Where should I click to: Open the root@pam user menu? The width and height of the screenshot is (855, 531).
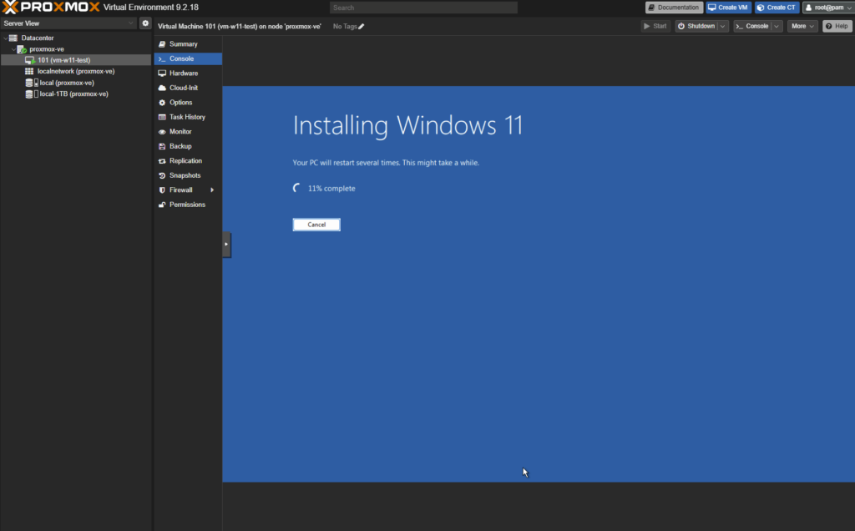click(x=828, y=8)
